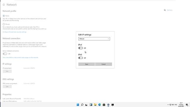Image resolution: width=190 pixels, height=107 pixels.
Task: Click the ENG language indicator
Action: [x=176, y=105]
